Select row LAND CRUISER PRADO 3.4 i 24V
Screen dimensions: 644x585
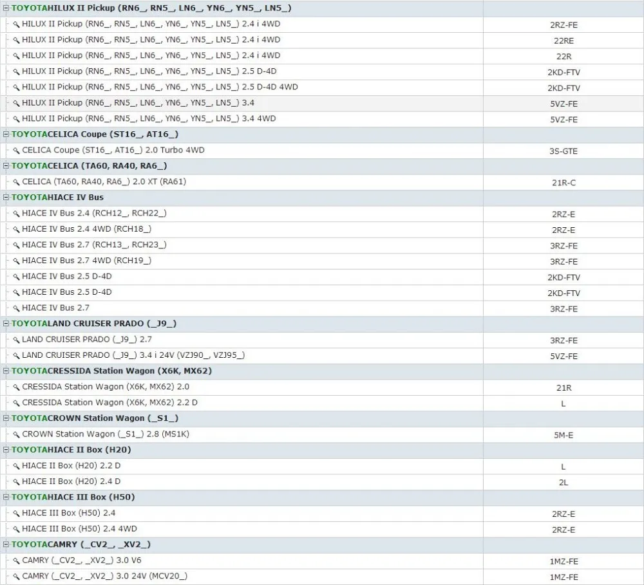pyautogui.click(x=322, y=355)
